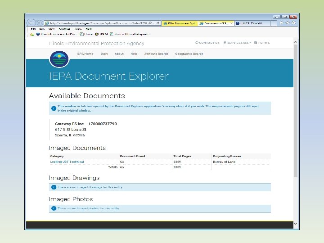This screenshot has height=243, width=324.
Task: Click info icon beside no imaged drawings
Action: 54,187
